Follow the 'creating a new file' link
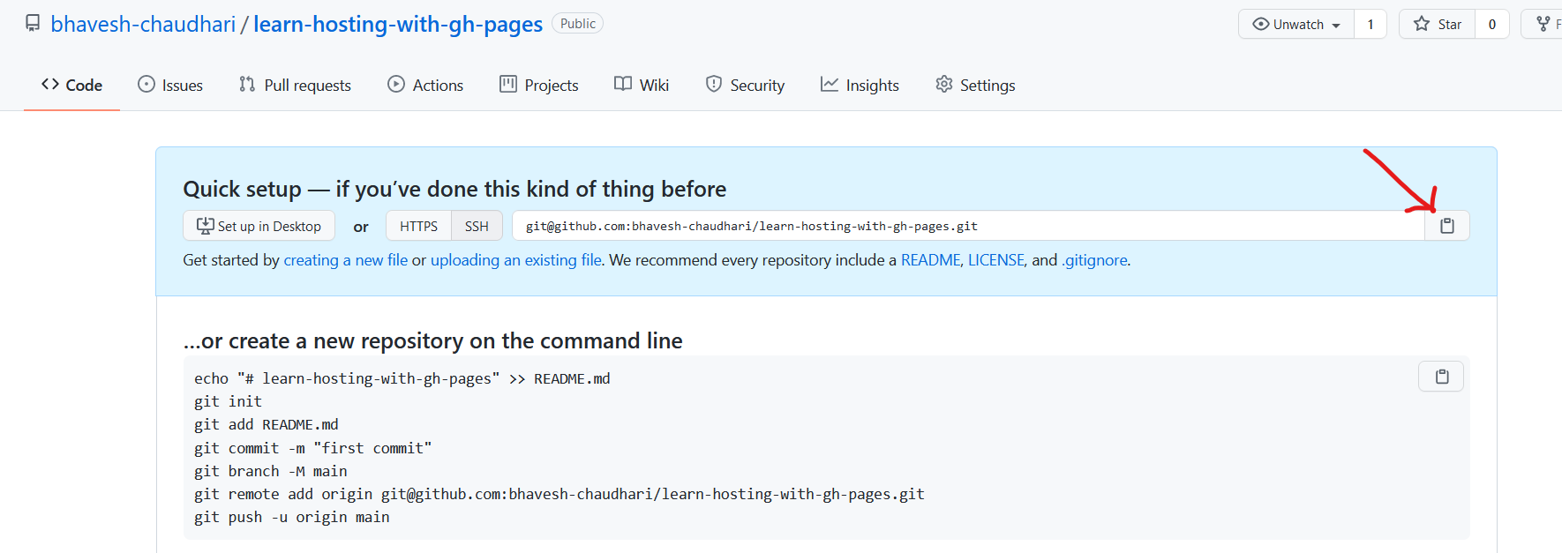The height and width of the screenshot is (553, 1562). click(x=346, y=260)
